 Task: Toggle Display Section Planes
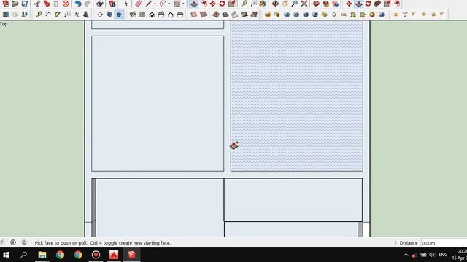109,15
